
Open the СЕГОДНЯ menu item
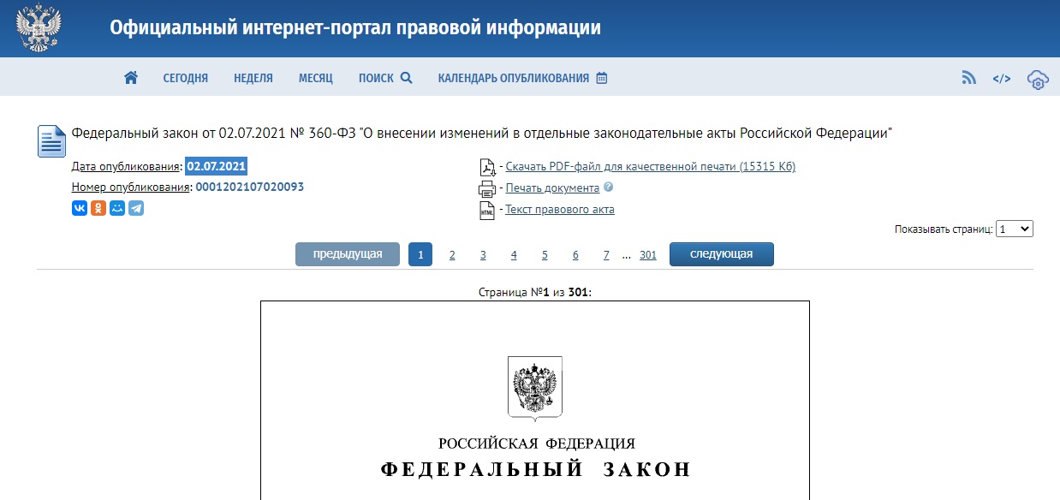pos(186,78)
